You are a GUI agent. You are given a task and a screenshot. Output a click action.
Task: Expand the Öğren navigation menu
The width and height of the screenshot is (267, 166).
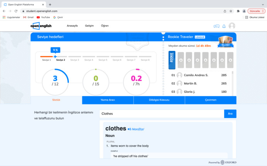104,26
